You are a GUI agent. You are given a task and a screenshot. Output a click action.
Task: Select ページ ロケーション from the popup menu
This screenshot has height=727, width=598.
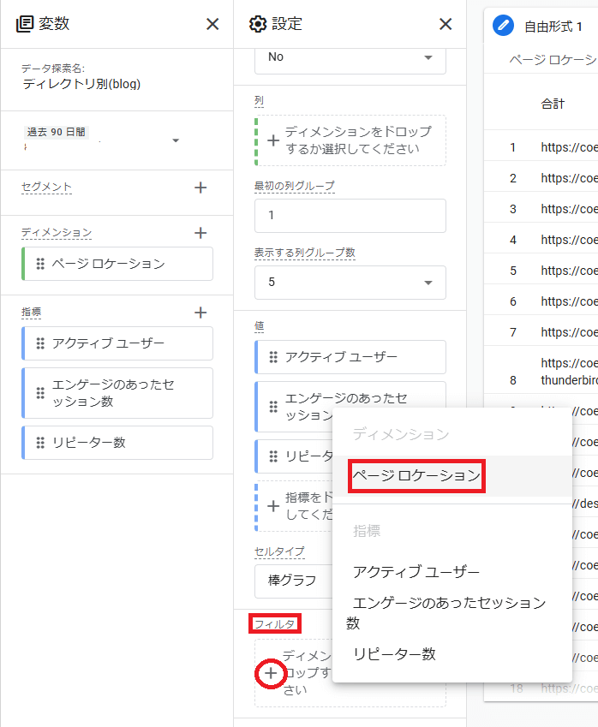click(416, 475)
